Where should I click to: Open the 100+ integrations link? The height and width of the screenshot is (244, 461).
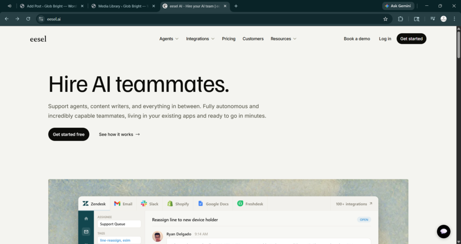point(354,204)
